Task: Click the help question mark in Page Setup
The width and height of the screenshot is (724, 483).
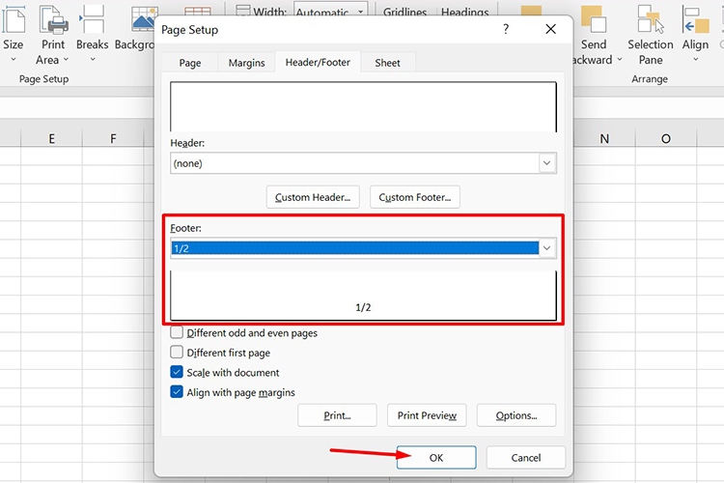Action: tap(506, 29)
